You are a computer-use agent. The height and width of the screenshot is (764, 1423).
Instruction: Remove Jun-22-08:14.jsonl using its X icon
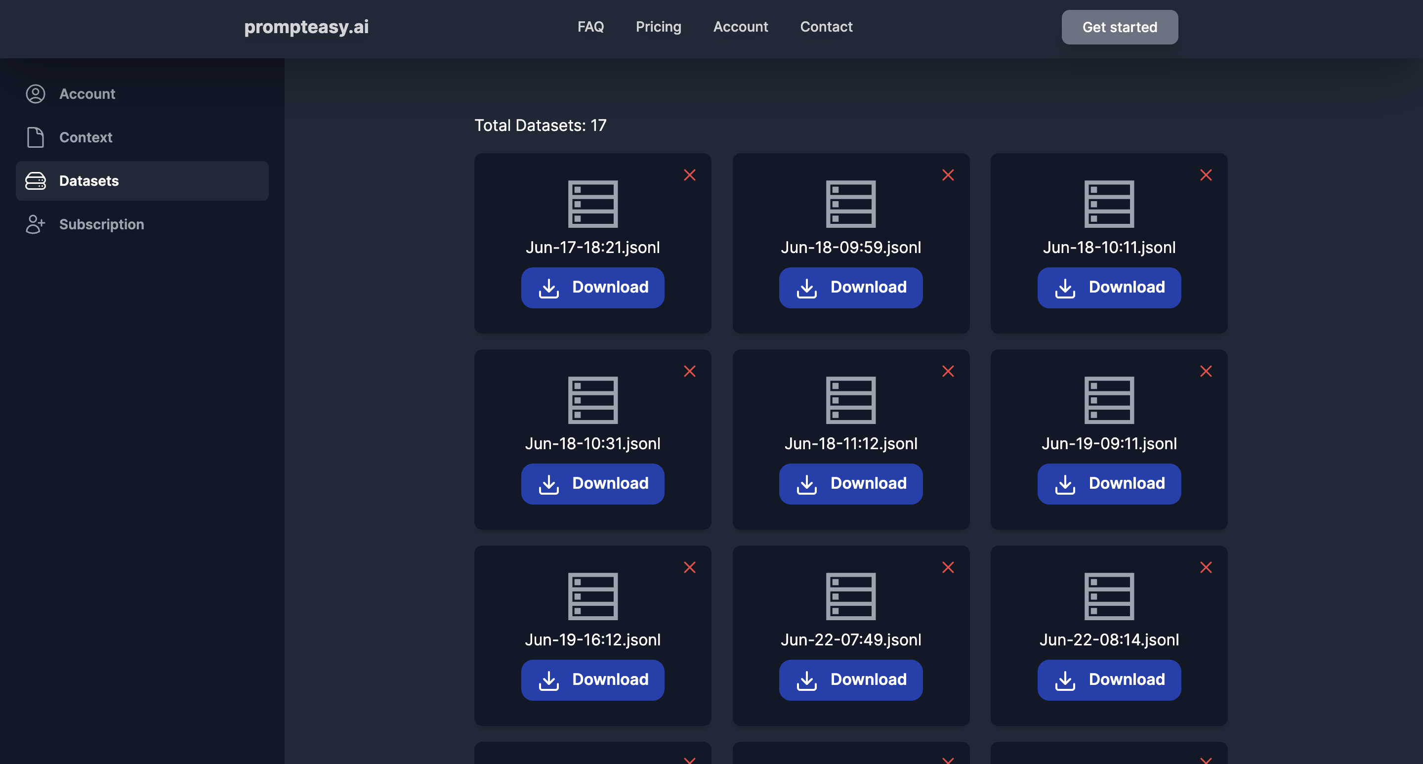point(1206,567)
